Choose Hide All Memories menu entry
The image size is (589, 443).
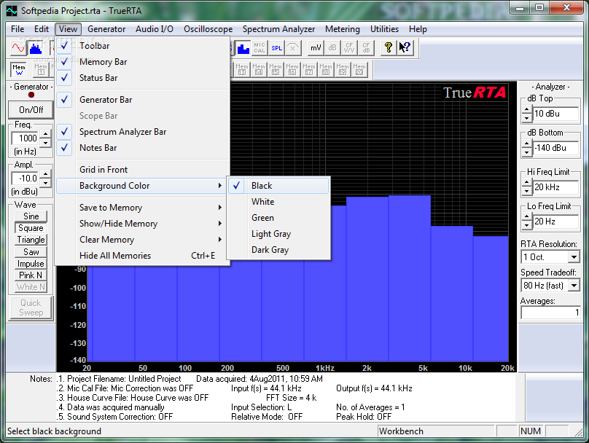[143, 256]
